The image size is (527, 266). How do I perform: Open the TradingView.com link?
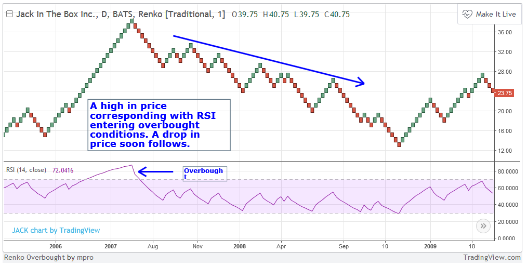pos(492,257)
